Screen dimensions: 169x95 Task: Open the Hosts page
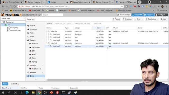34,55
